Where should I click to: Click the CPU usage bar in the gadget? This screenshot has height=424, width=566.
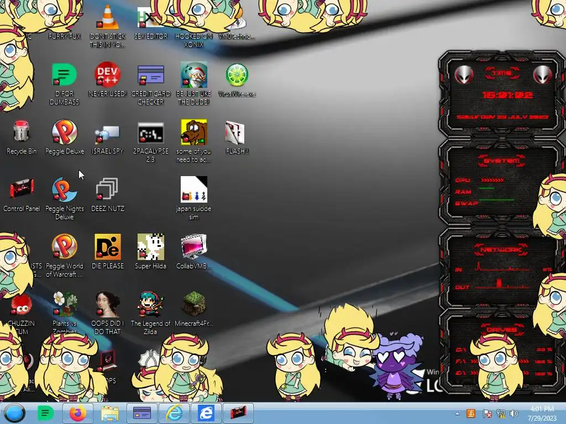click(492, 180)
